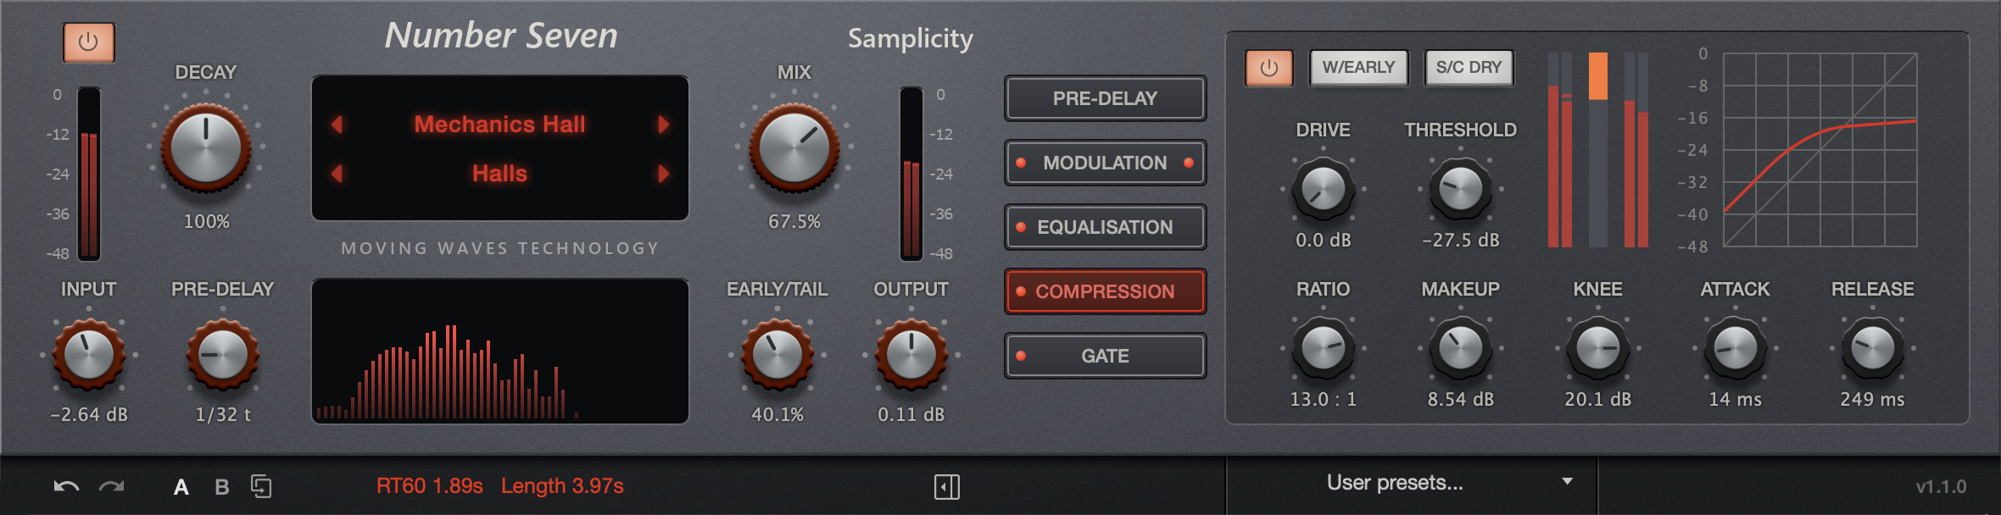Open the COMPRESSION section
This screenshot has height=515, width=2001.
pyautogui.click(x=1105, y=291)
